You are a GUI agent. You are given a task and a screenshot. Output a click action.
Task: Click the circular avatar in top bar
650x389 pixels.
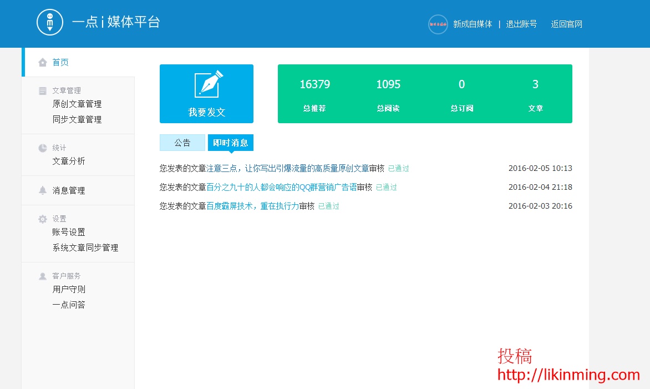(x=438, y=24)
